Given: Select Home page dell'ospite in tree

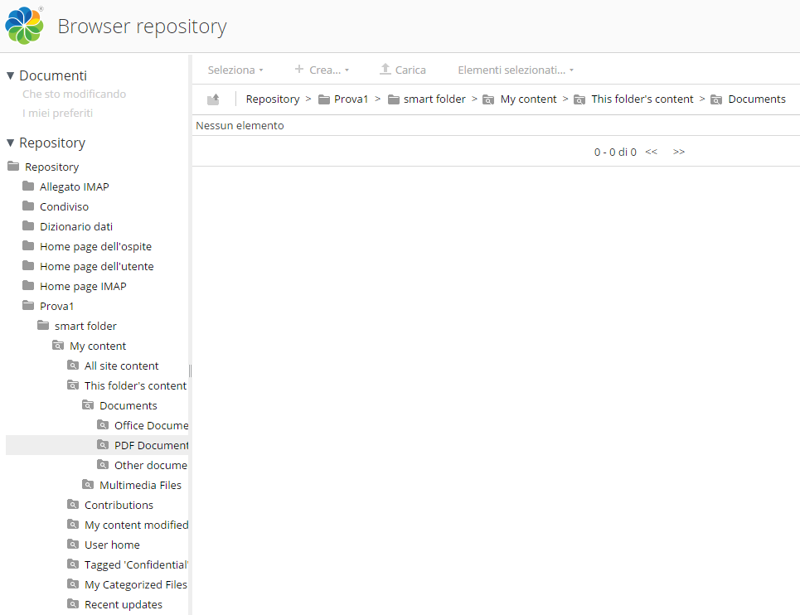Looking at the screenshot, I should click(x=96, y=246).
